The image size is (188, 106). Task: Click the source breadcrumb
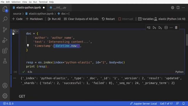tap(17, 14)
